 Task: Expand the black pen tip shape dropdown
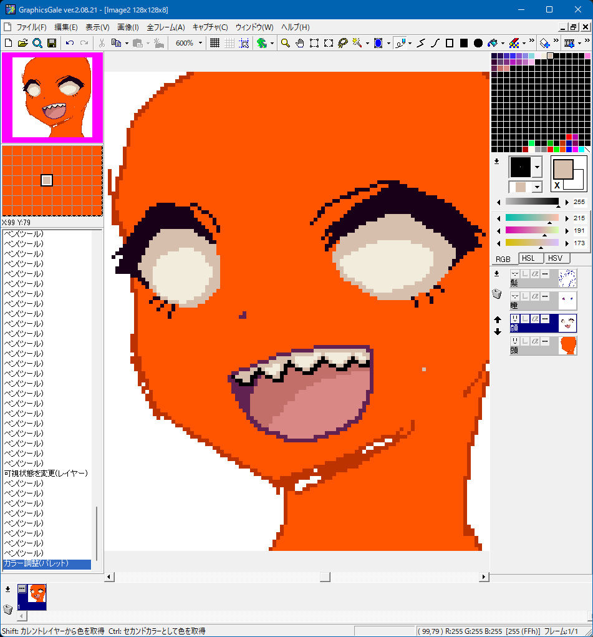pos(537,167)
